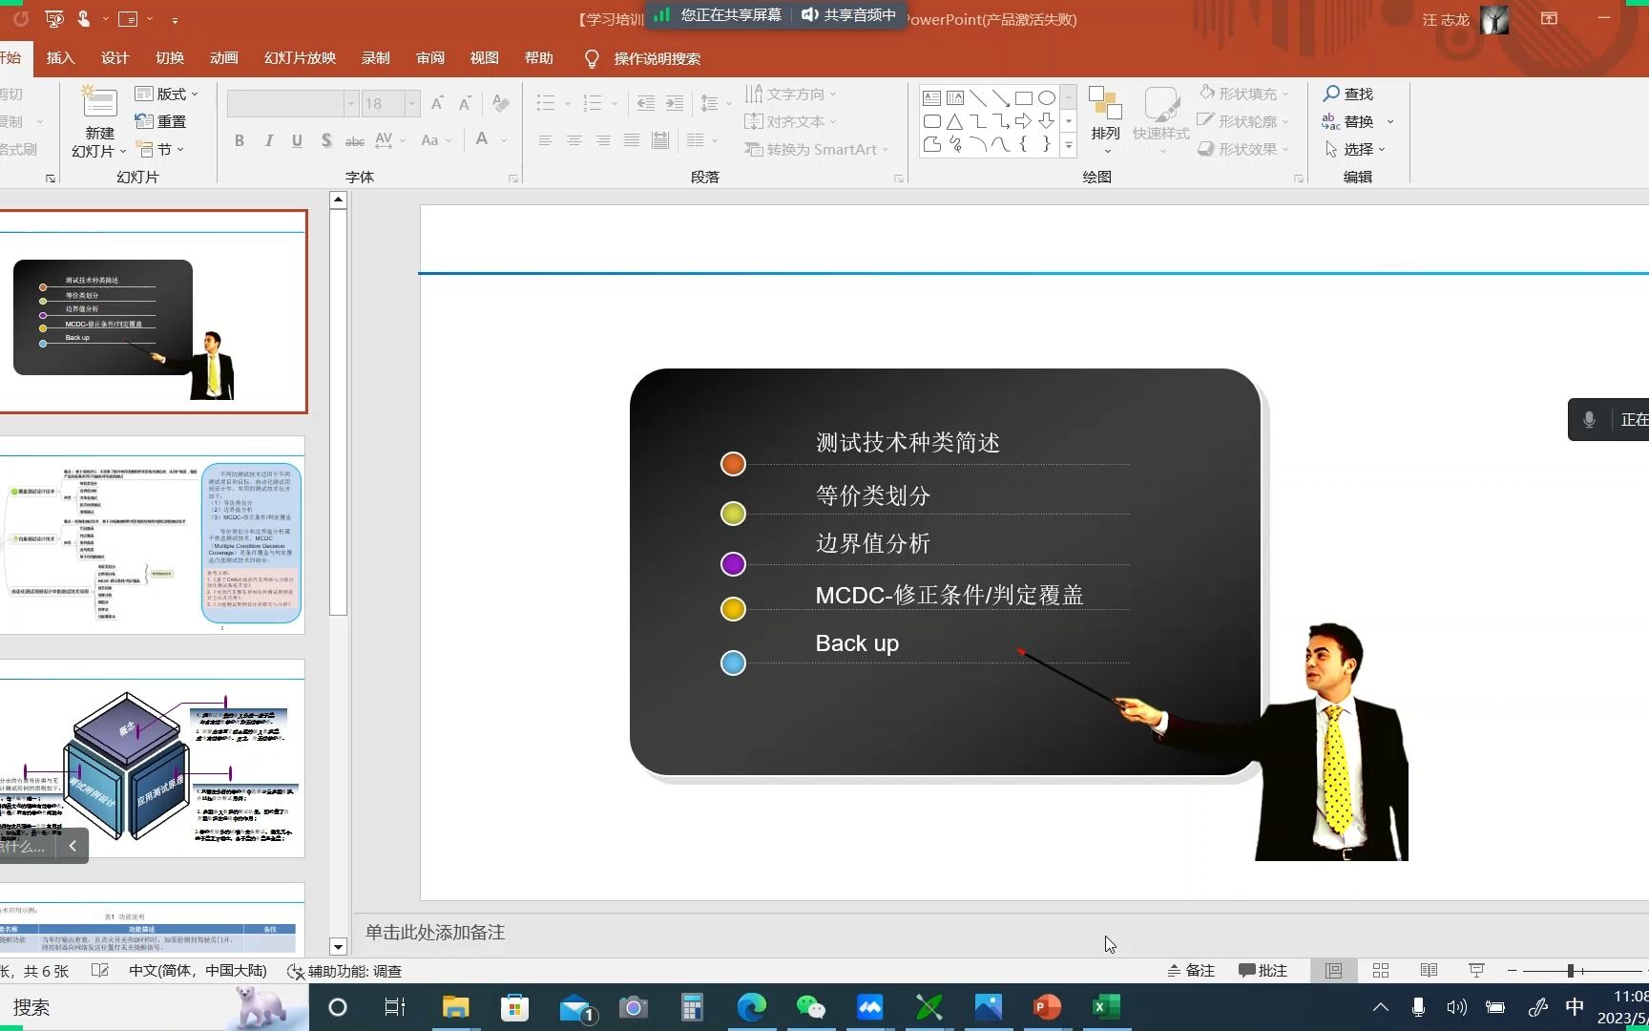This screenshot has width=1649, height=1031.
Task: Select the 快速样式 (Quick Styles) icon
Action: coord(1160,116)
